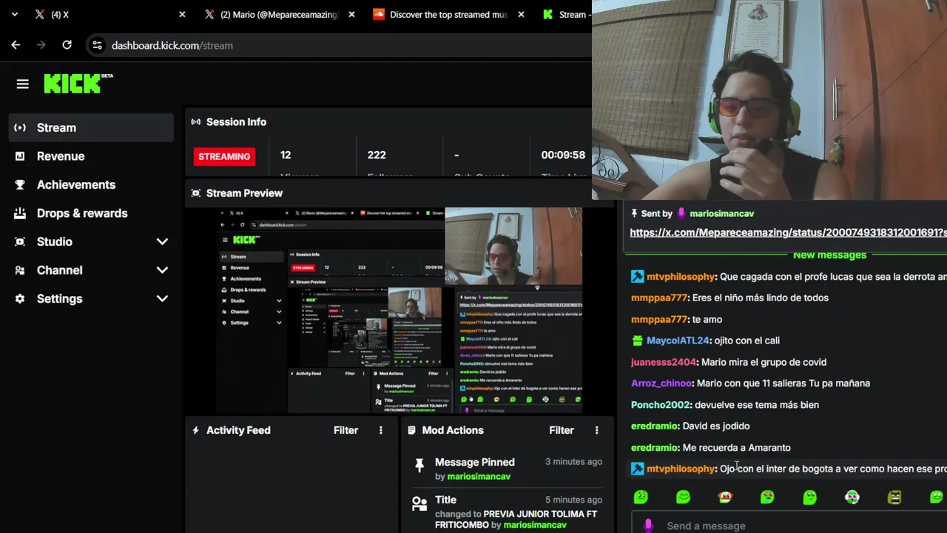Image resolution: width=947 pixels, height=533 pixels.
Task: Click the Drops & rewards gift icon
Action: click(20, 213)
